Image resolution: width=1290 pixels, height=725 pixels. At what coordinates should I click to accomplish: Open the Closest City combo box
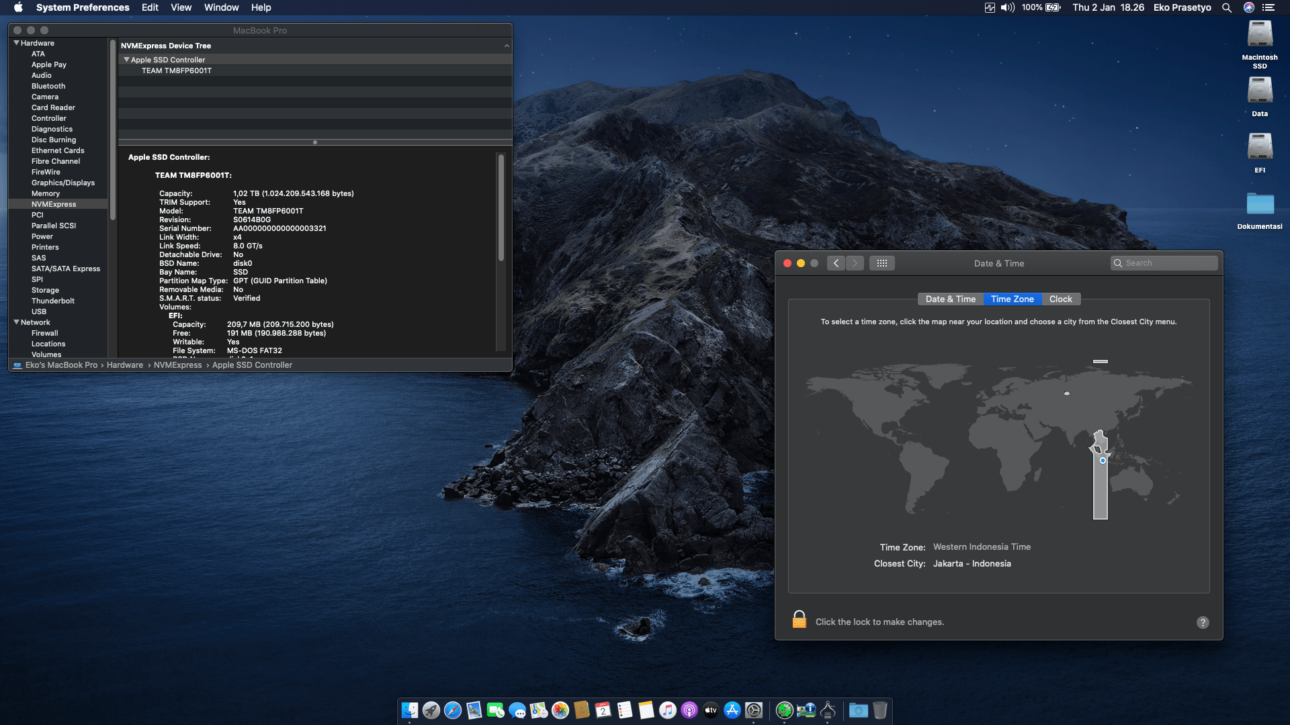pos(972,564)
